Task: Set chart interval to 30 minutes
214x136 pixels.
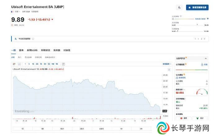Action: 37,64
